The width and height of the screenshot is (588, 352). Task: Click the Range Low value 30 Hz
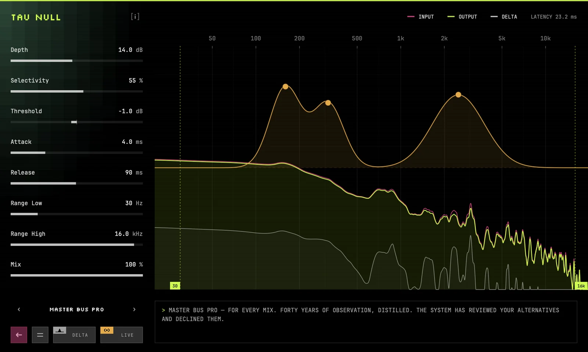click(x=134, y=203)
